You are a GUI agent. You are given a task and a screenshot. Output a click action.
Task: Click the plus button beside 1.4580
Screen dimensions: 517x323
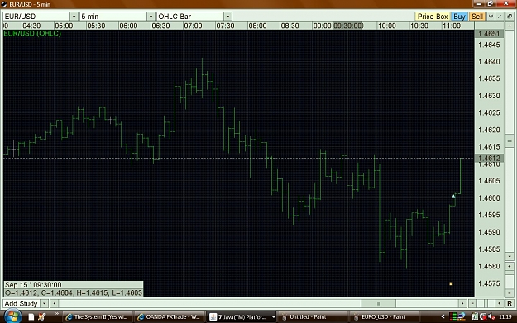pyautogui.click(x=510, y=266)
